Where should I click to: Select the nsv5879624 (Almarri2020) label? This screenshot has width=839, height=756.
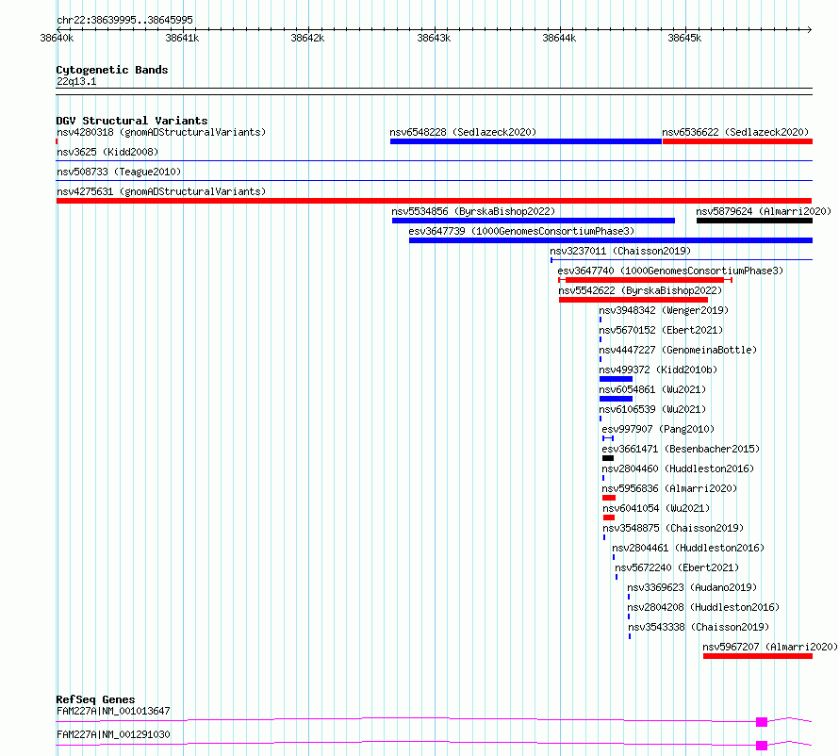[x=764, y=211]
